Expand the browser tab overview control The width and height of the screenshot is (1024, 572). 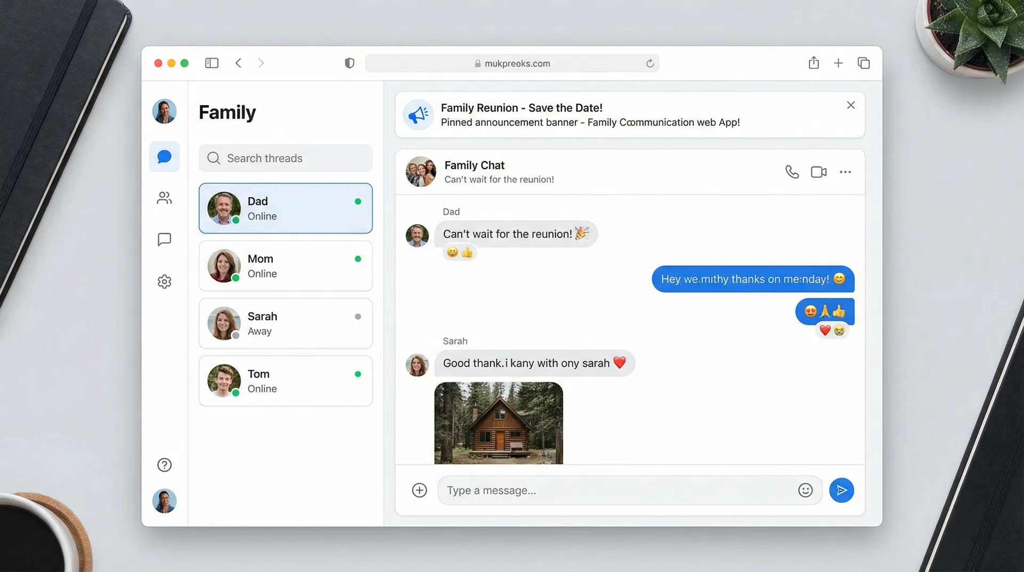click(x=863, y=63)
